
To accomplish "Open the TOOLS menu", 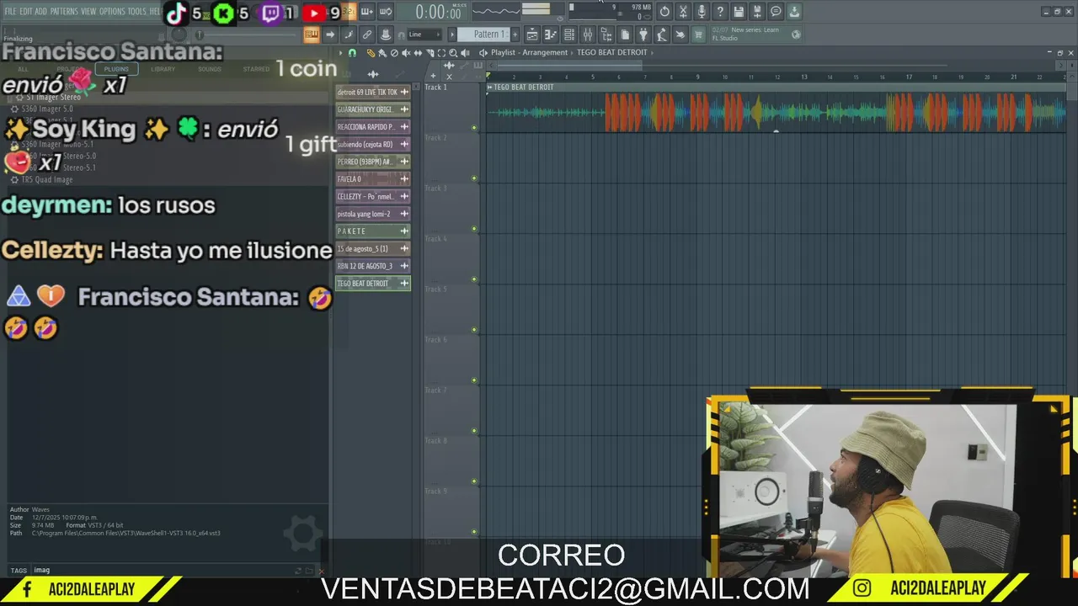I will click(136, 12).
